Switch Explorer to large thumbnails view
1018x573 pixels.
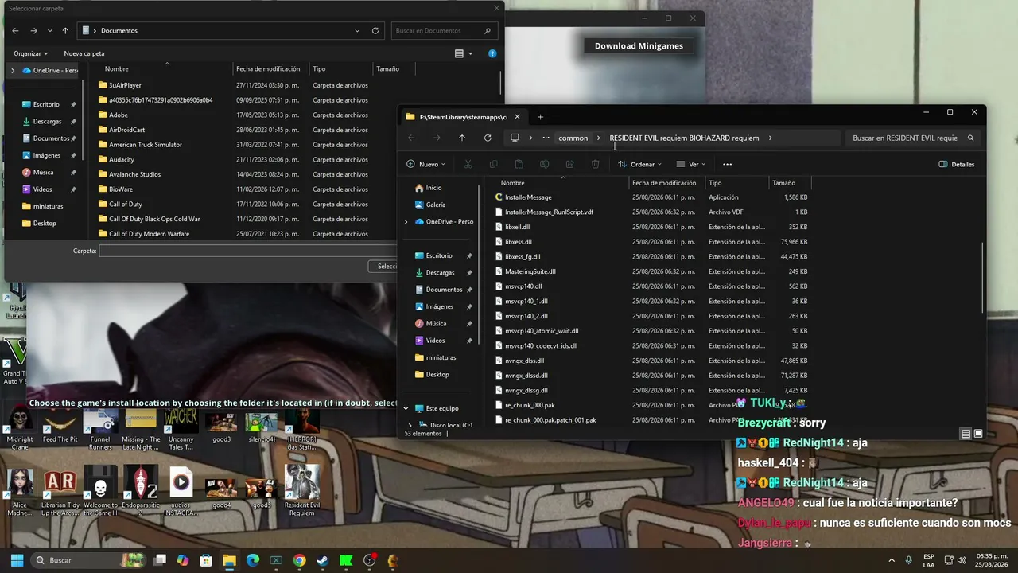click(x=978, y=434)
